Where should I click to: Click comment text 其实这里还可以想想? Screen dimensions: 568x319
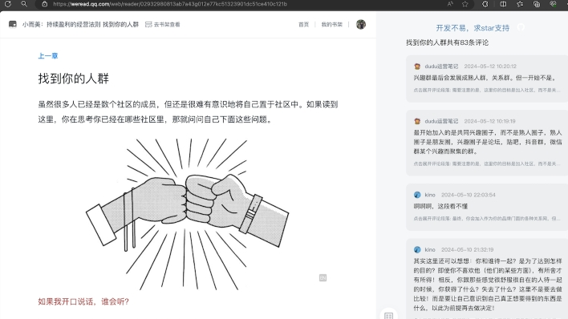488,285
